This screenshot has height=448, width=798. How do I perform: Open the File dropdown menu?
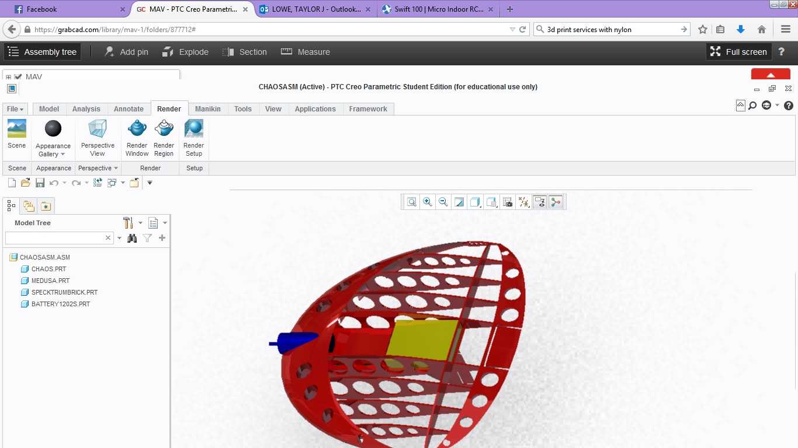tap(15, 109)
